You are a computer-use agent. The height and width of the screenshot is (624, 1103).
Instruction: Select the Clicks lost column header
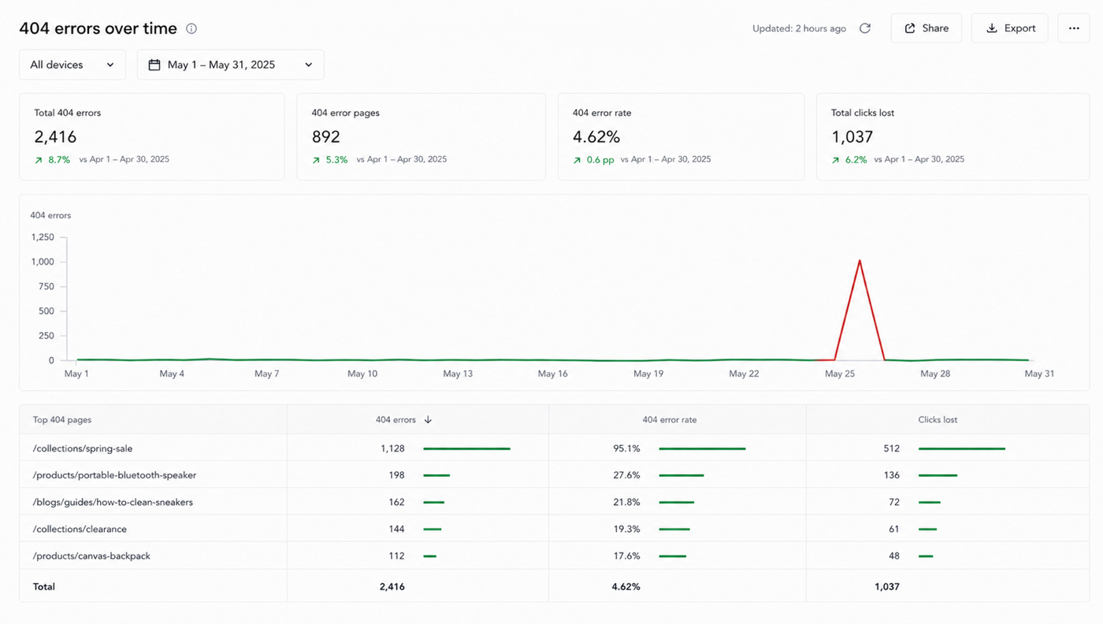point(938,420)
